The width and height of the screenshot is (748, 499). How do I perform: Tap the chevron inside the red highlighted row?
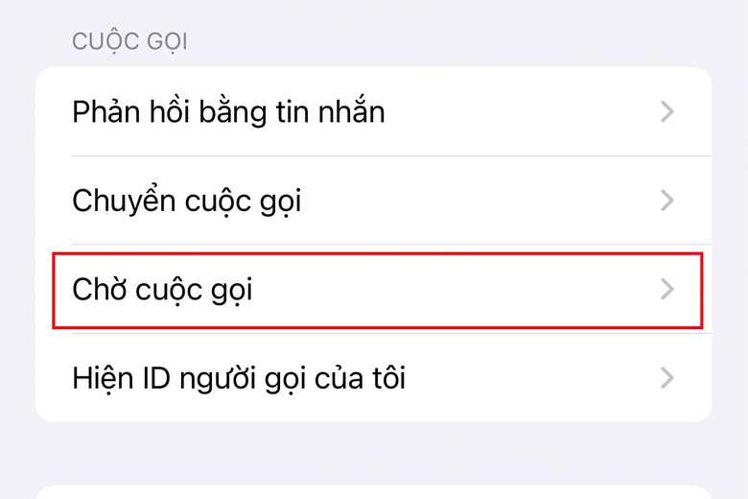click(666, 290)
